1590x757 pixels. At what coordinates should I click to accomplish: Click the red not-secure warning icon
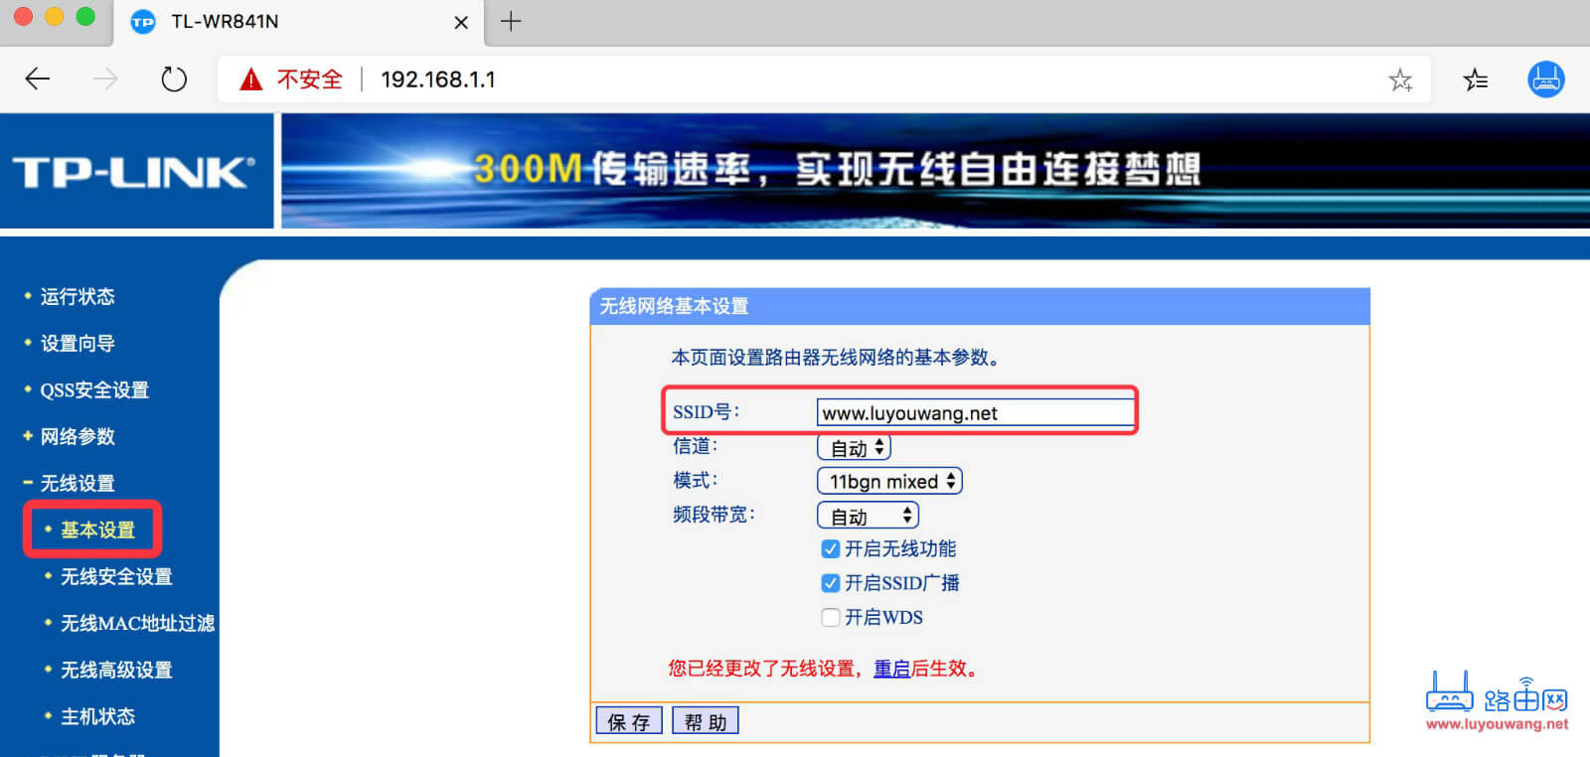coord(251,79)
